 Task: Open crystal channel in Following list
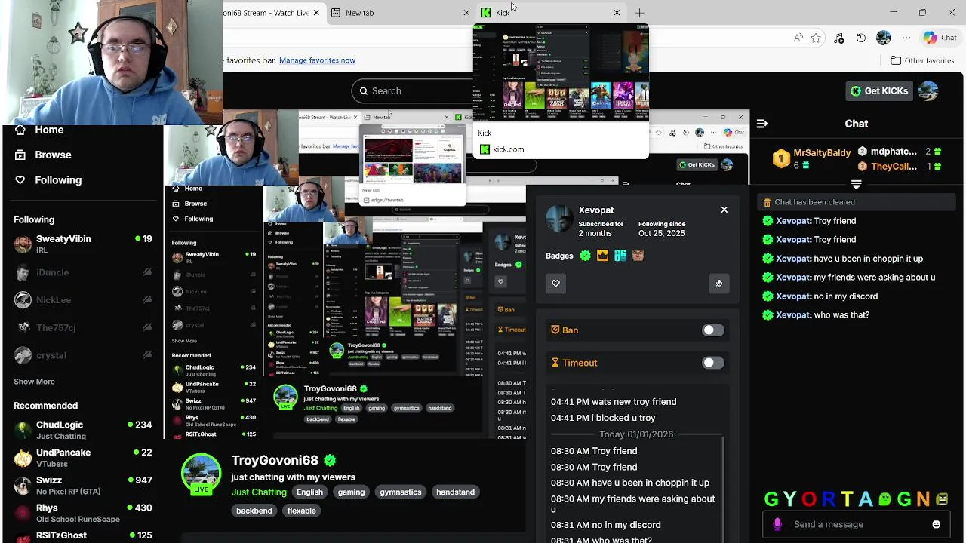tap(83, 355)
